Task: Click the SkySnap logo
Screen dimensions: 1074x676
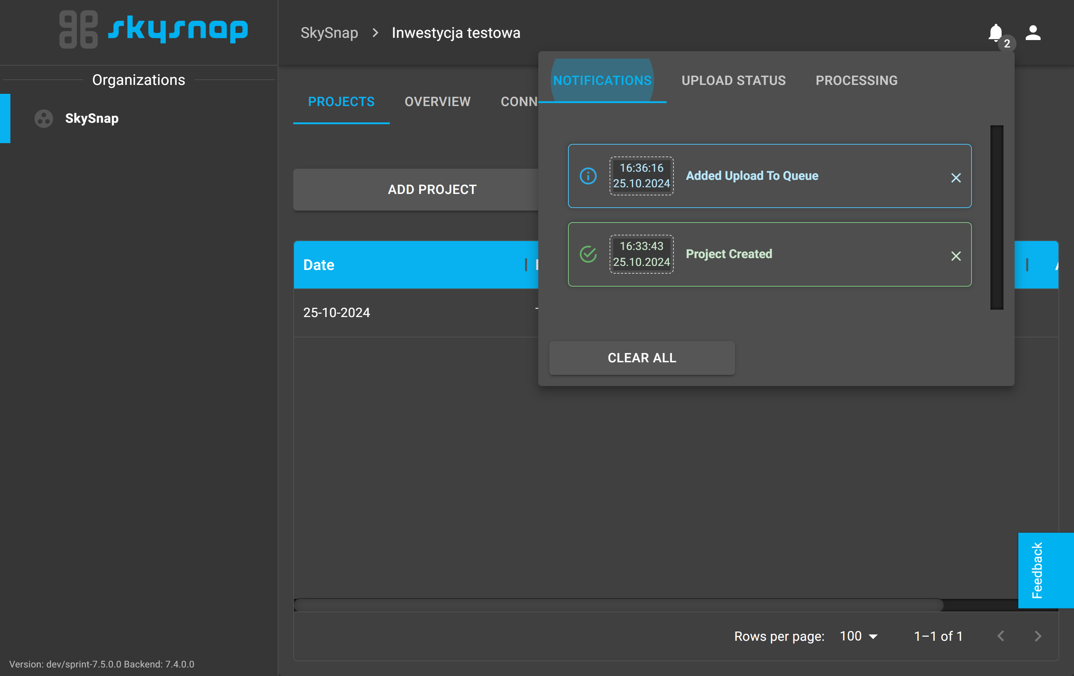Action: pos(153,29)
